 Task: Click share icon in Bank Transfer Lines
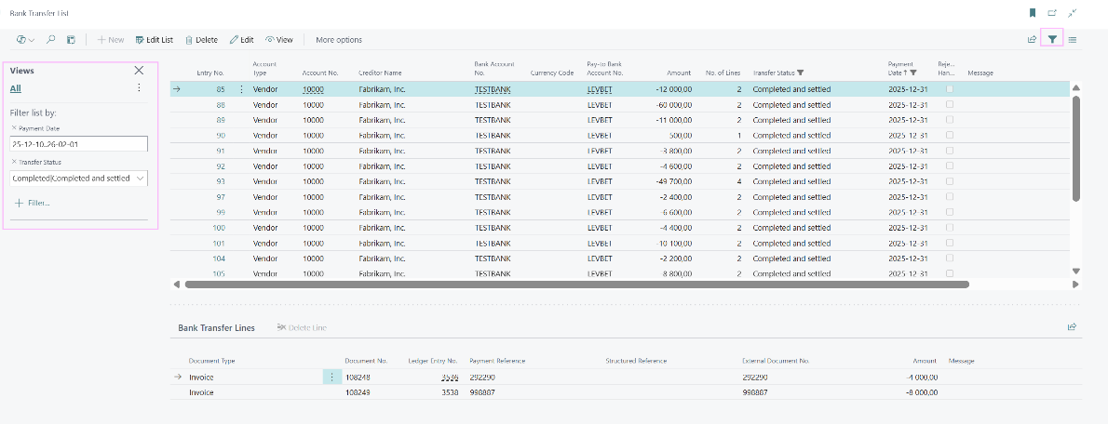pos(1072,326)
